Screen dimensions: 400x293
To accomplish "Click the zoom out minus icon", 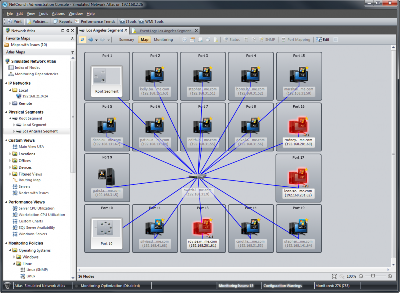I will point(361,276).
